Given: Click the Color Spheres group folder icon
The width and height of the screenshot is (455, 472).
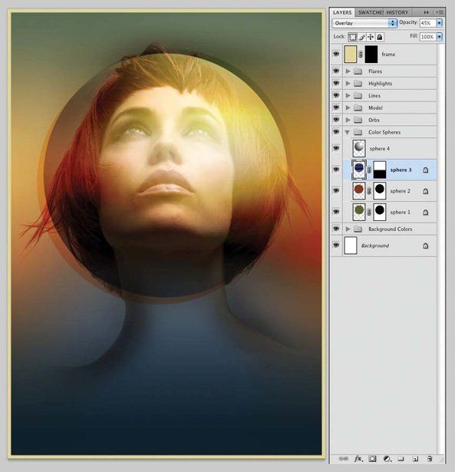Looking at the screenshot, I should tap(358, 132).
